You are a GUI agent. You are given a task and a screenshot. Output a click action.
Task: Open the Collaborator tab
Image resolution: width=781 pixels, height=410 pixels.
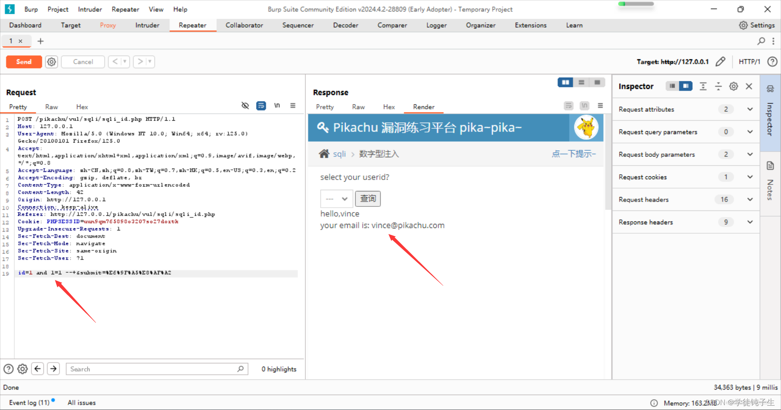244,25
